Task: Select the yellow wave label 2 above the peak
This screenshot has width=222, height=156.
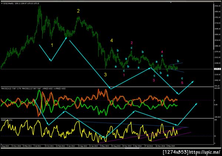Action: (x=78, y=11)
